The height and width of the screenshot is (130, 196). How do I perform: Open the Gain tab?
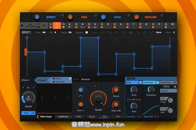point(105,116)
